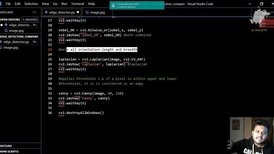The image size is (274, 154).
Task: Click the unsaved dot on the edge_detector.py tab
Action: (78, 12)
